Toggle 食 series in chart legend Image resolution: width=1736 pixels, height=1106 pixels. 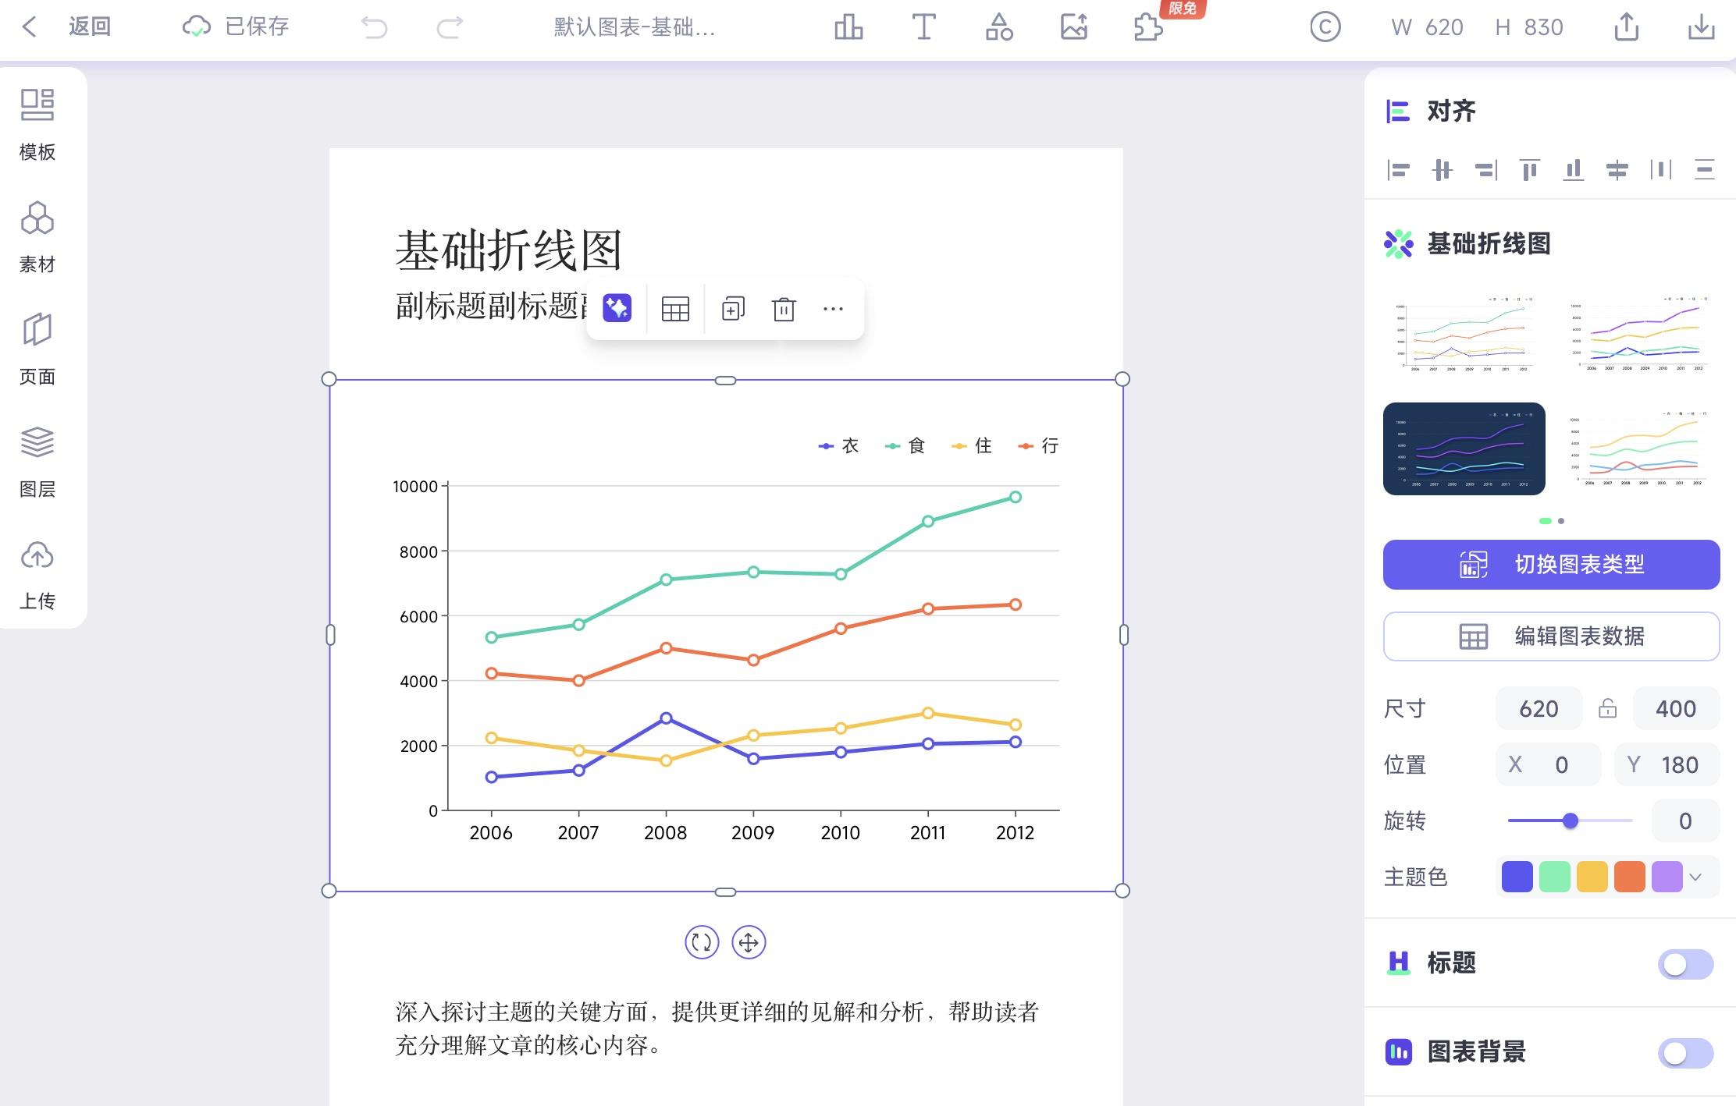point(905,445)
